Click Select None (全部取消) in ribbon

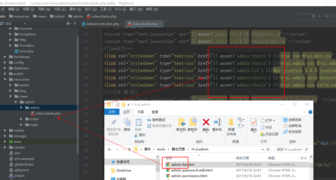[292, 126]
